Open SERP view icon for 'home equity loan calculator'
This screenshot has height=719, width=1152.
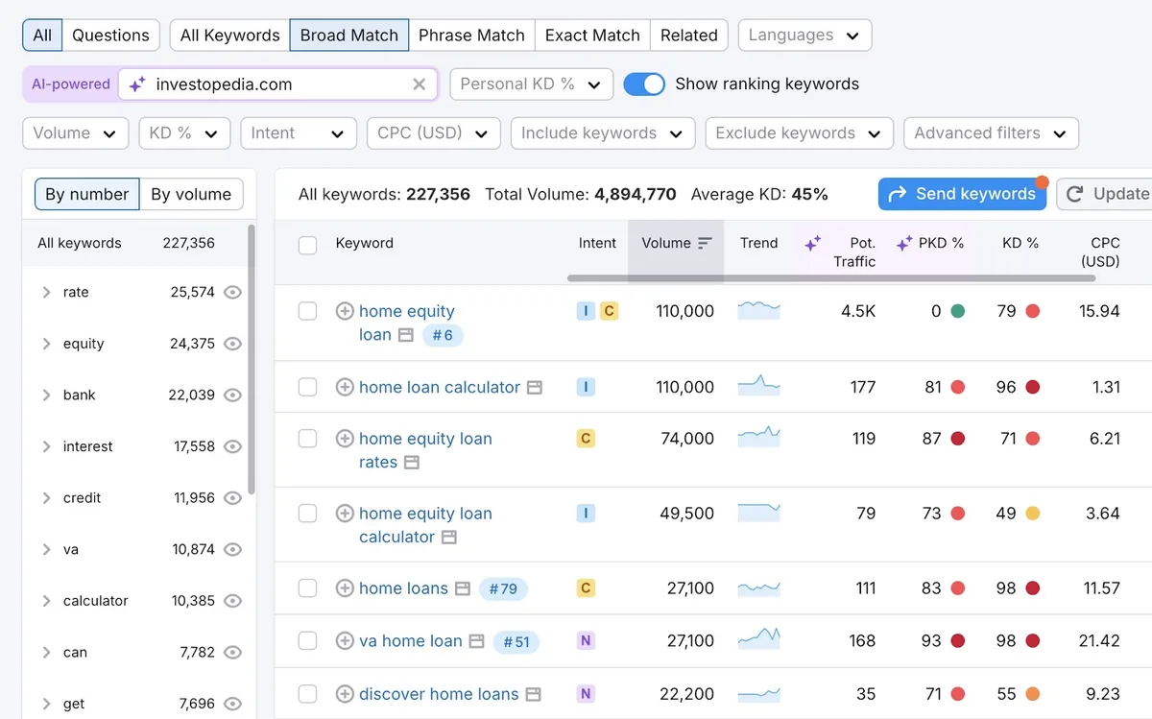click(448, 538)
